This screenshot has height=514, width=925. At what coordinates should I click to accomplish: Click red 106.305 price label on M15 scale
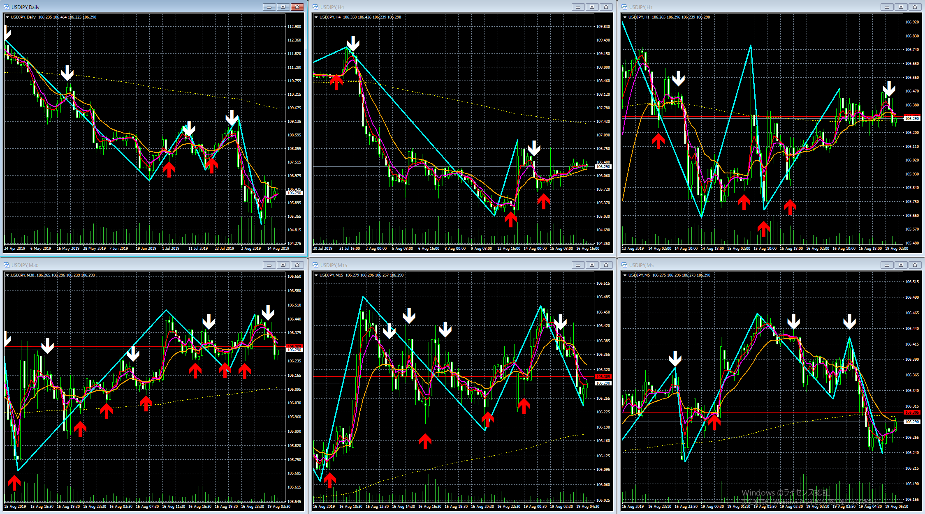click(x=603, y=376)
